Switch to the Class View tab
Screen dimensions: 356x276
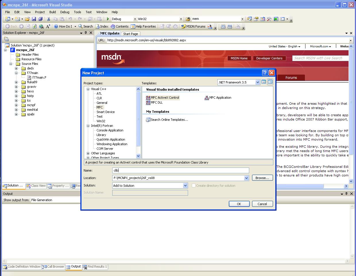[36, 186]
